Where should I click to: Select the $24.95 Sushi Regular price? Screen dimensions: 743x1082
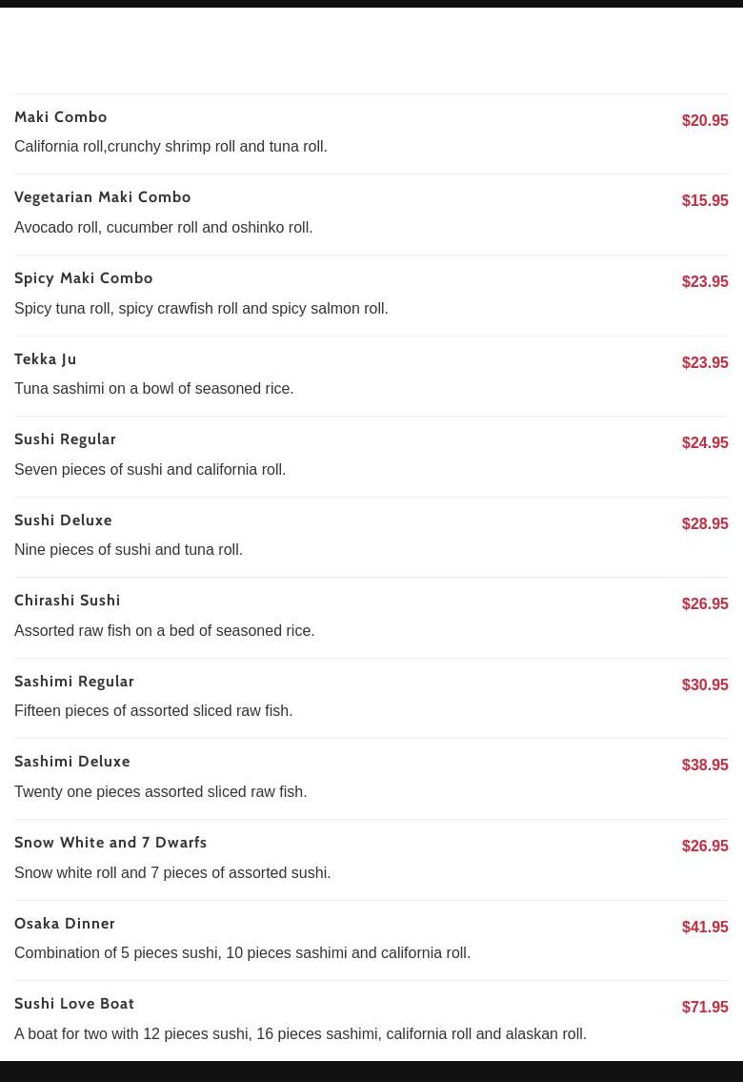click(x=705, y=443)
